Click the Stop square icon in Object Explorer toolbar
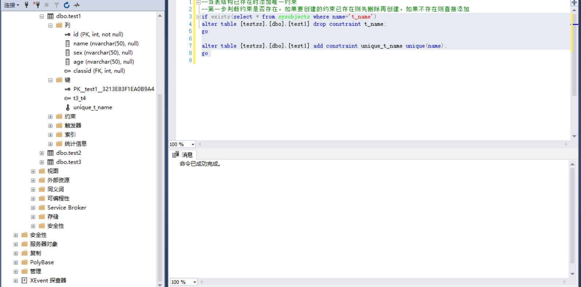This screenshot has width=581, height=287. tap(46, 5)
